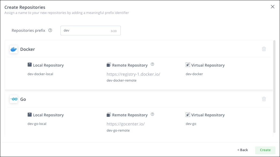Click the Go package type icon
Image resolution: width=280 pixels, height=157 pixels.
pyautogui.click(x=14, y=99)
